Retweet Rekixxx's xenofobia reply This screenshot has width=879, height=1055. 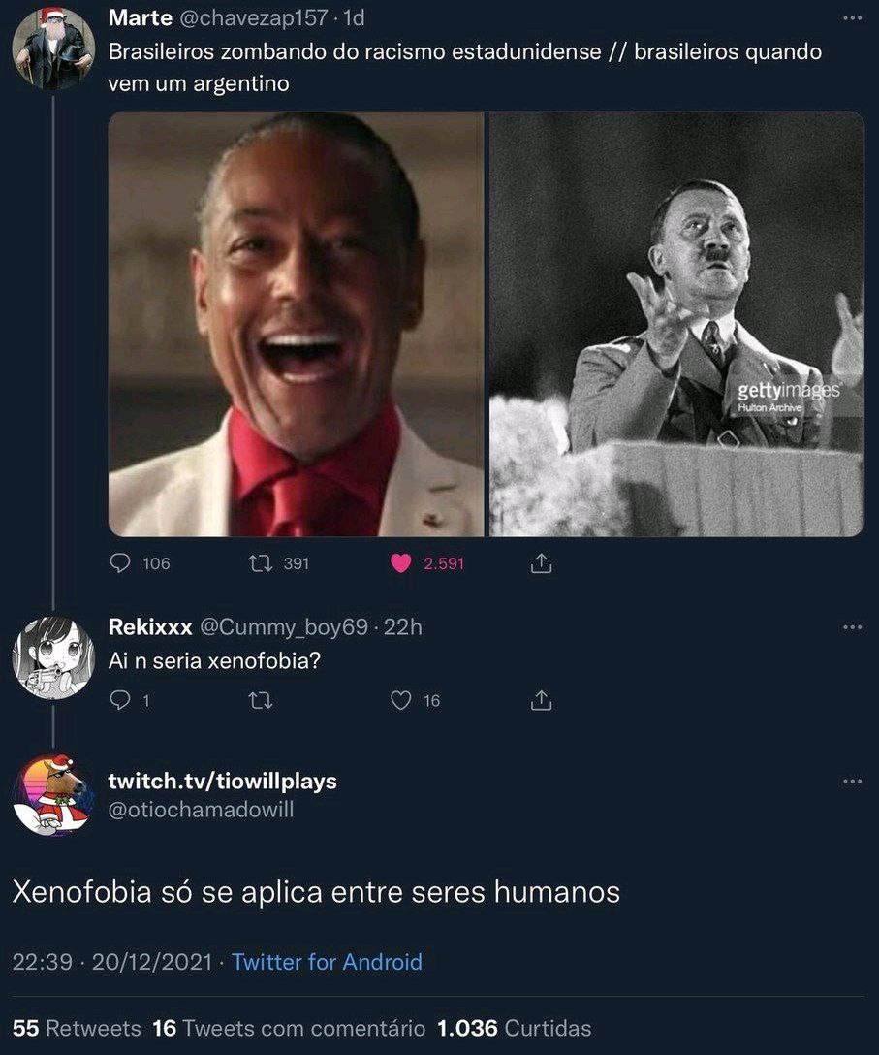point(261,701)
